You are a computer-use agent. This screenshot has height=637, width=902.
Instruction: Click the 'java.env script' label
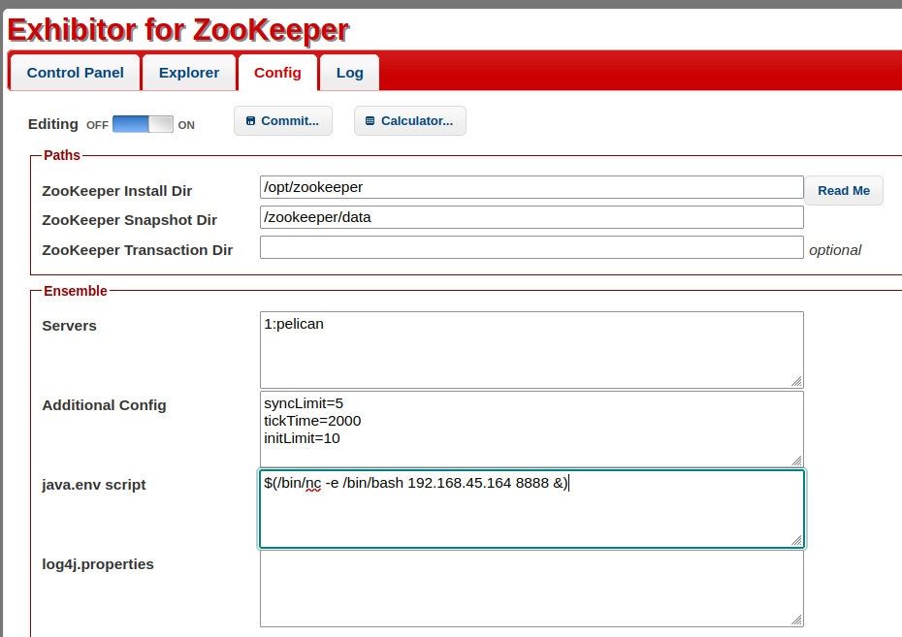94,485
